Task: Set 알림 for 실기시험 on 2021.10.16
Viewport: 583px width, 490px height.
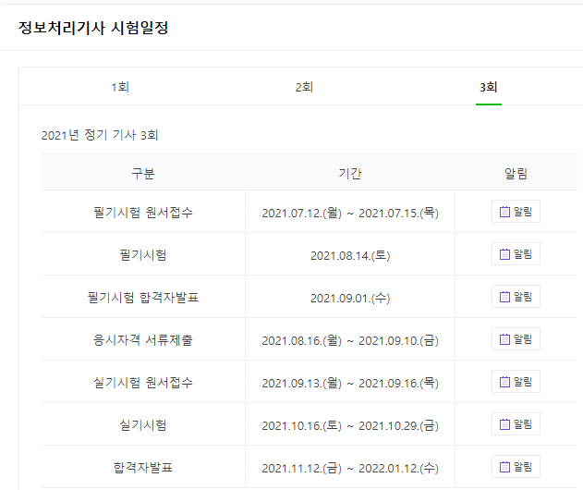Action: [x=516, y=424]
